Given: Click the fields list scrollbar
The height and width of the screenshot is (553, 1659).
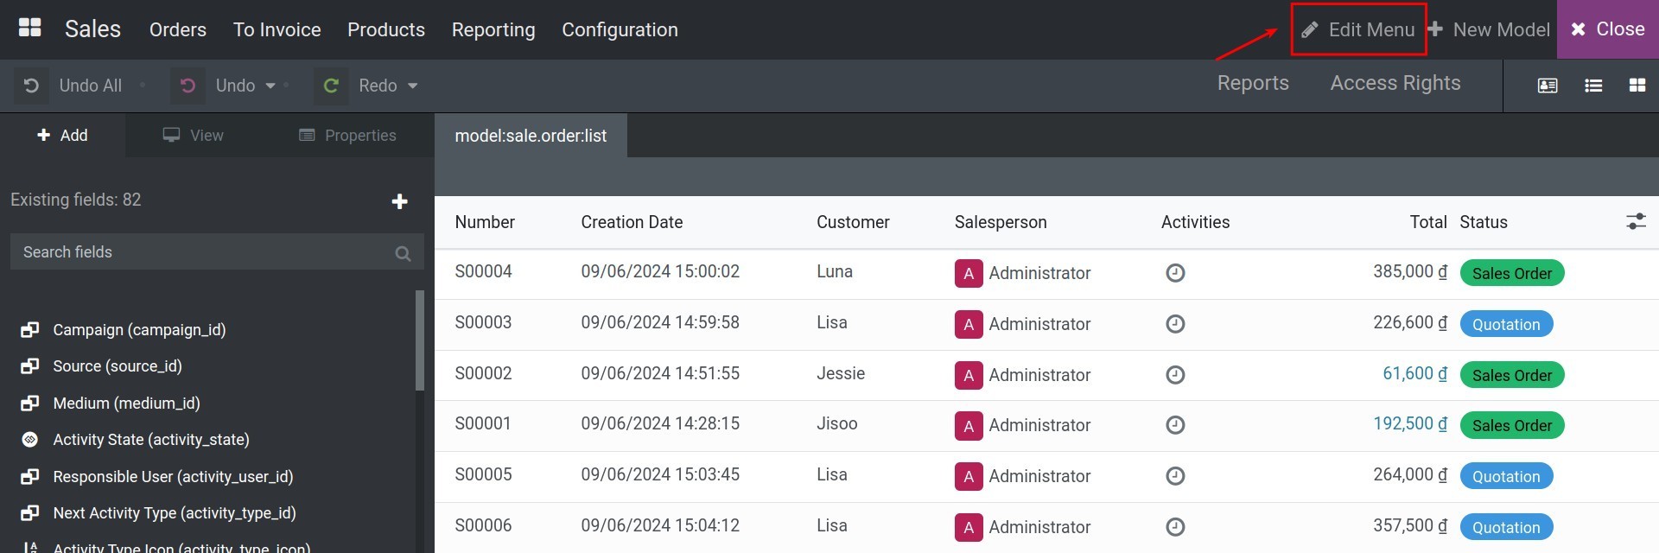Looking at the screenshot, I should tap(420, 340).
